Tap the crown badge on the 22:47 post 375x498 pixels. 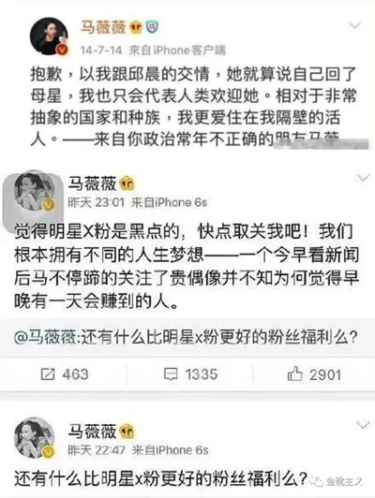click(x=127, y=431)
